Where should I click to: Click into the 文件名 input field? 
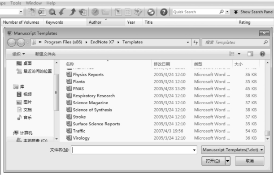(x=132, y=150)
